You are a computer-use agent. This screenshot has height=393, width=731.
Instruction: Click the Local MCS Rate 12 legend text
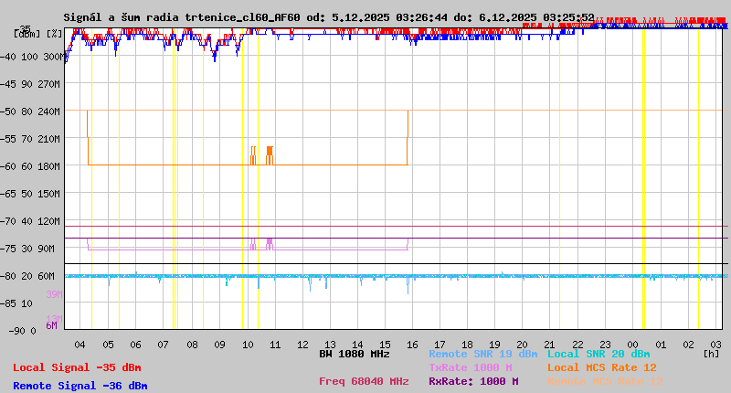click(x=601, y=367)
